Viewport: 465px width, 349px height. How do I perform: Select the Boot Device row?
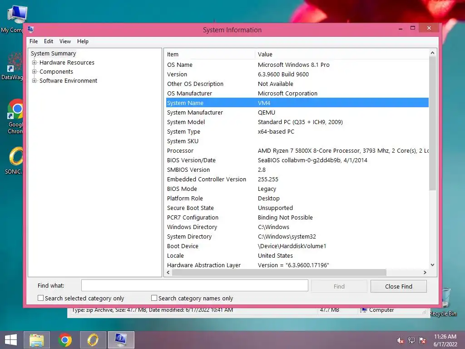297,246
